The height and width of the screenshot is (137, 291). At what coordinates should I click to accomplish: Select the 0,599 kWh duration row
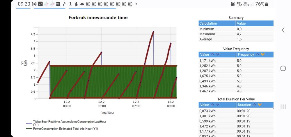point(236,121)
